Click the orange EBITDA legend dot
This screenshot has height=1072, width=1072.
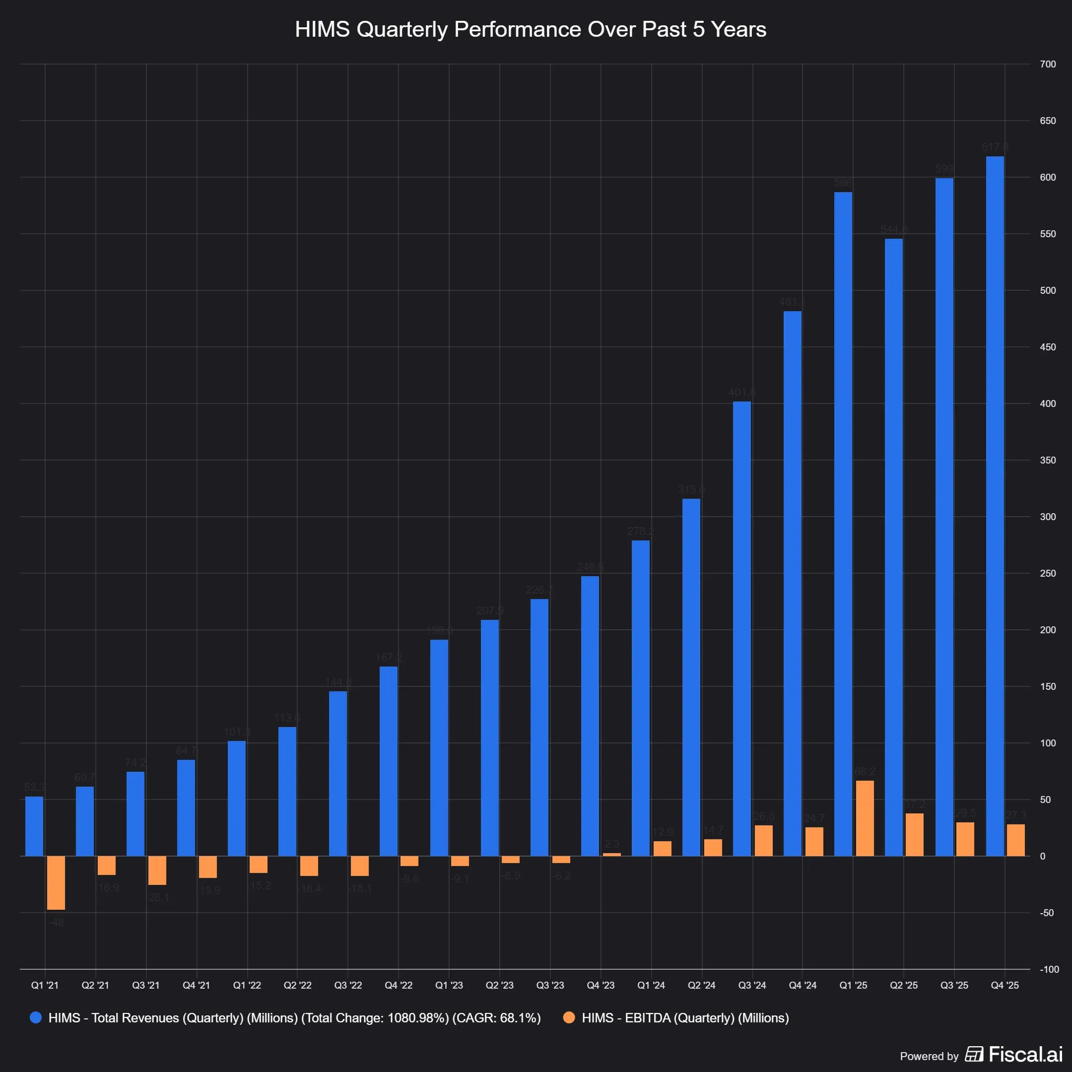click(569, 1017)
